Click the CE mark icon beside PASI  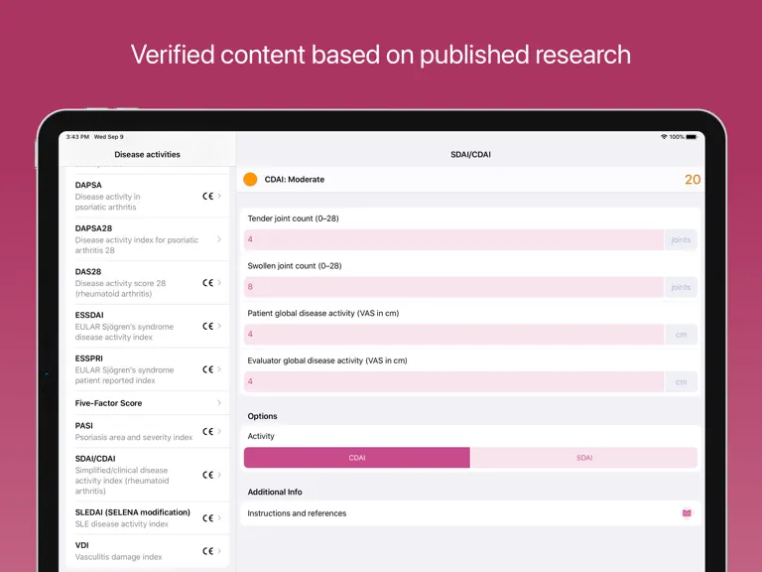point(207,431)
